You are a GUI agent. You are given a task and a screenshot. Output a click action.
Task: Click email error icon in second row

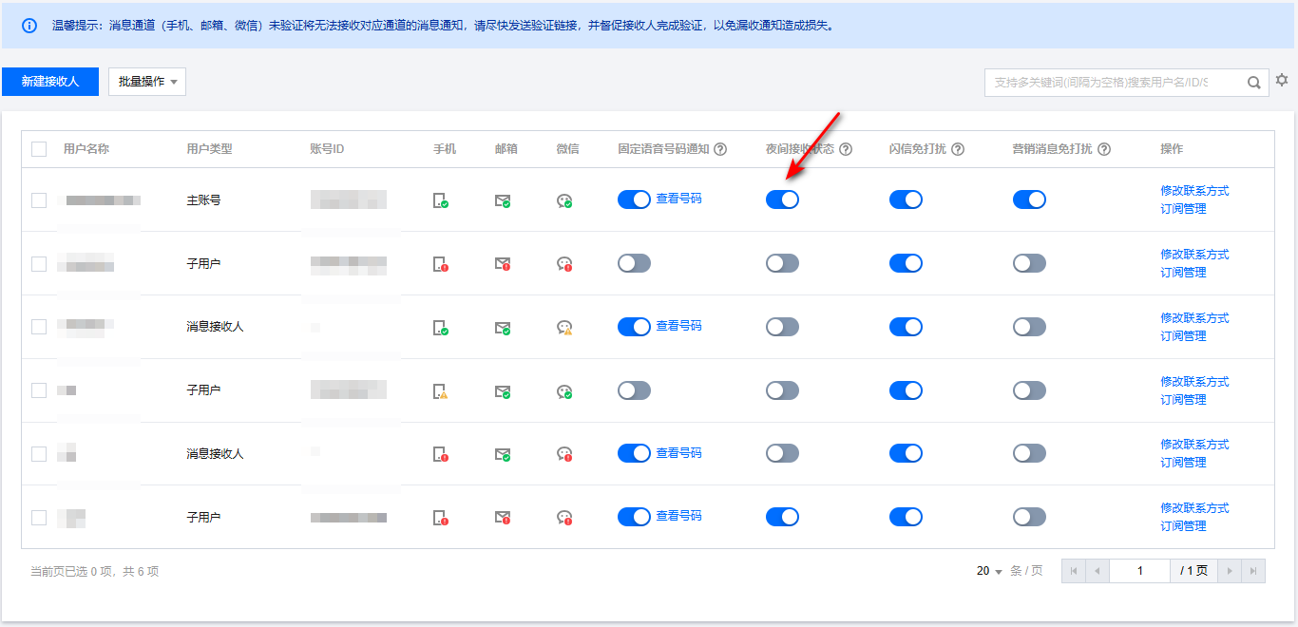pos(503,264)
